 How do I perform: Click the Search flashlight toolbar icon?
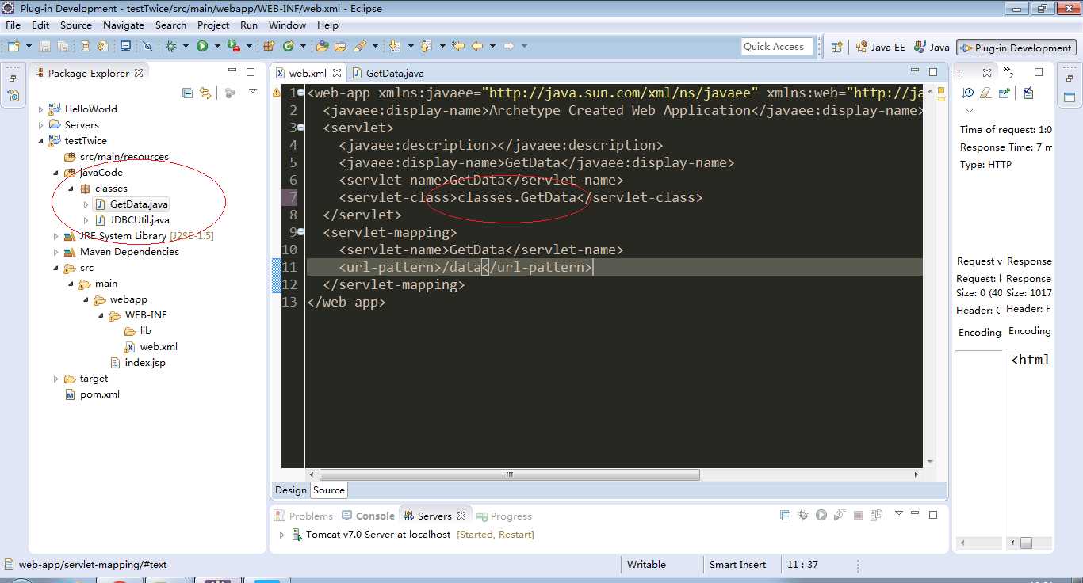click(x=360, y=47)
